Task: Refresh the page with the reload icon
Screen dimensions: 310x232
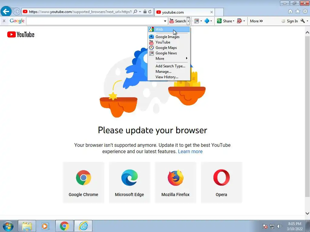Action: (x=150, y=12)
